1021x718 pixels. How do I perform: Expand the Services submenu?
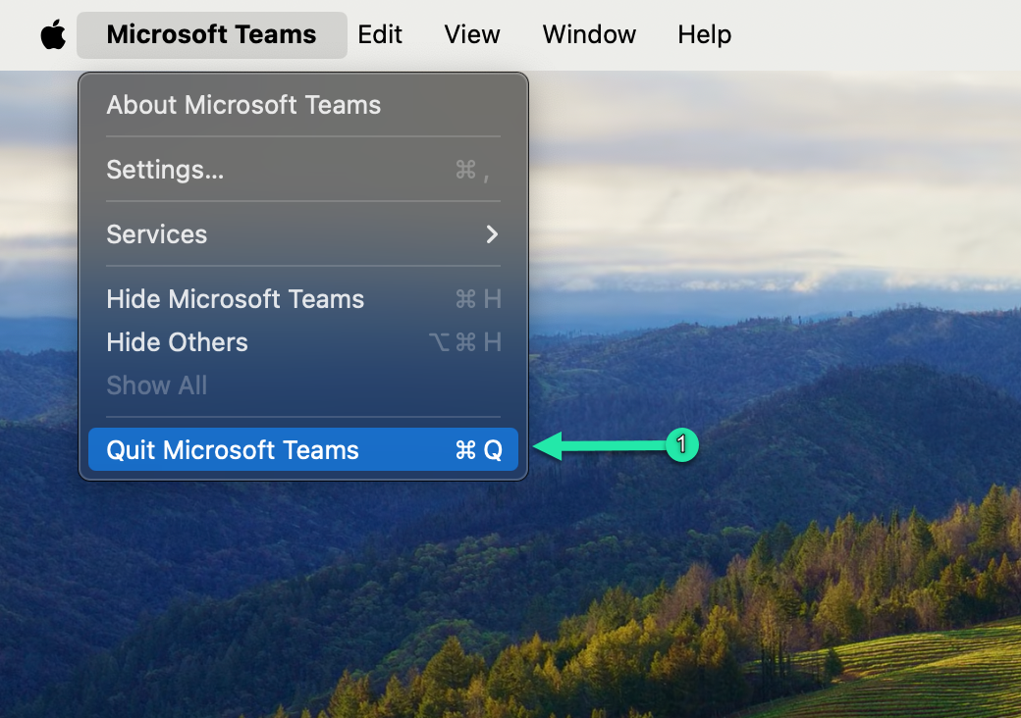click(x=303, y=234)
